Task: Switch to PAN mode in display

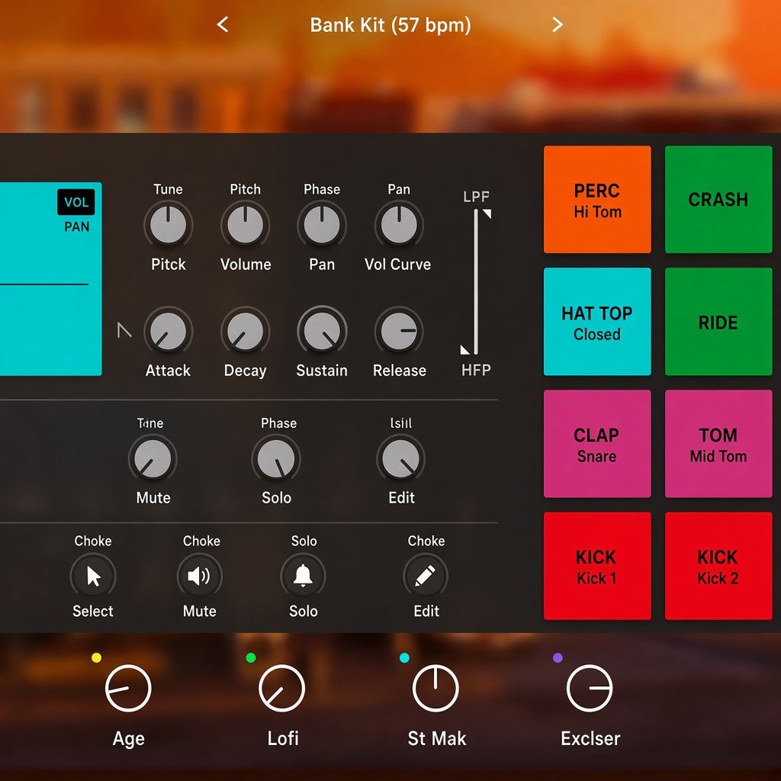Action: (x=77, y=227)
